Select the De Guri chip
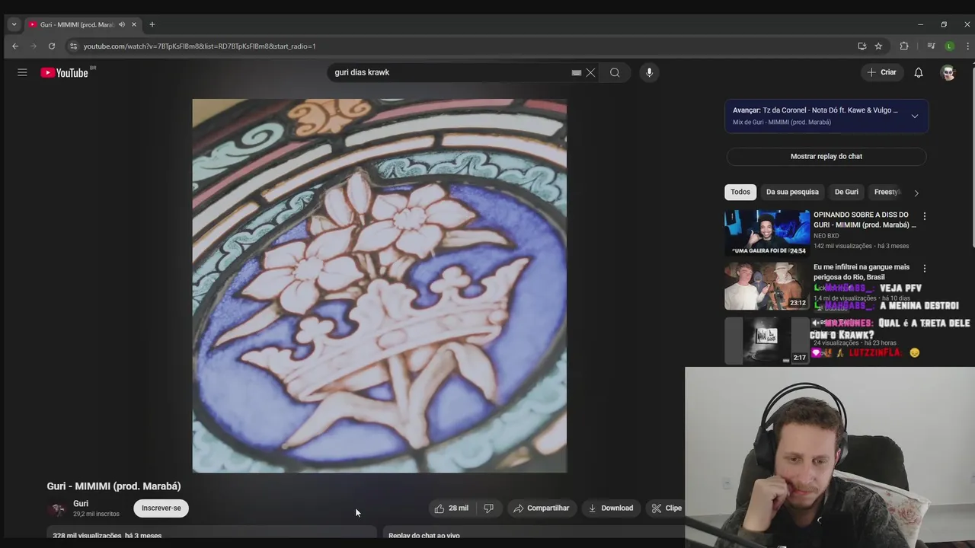Screen dimensions: 975x548 (x=846, y=192)
